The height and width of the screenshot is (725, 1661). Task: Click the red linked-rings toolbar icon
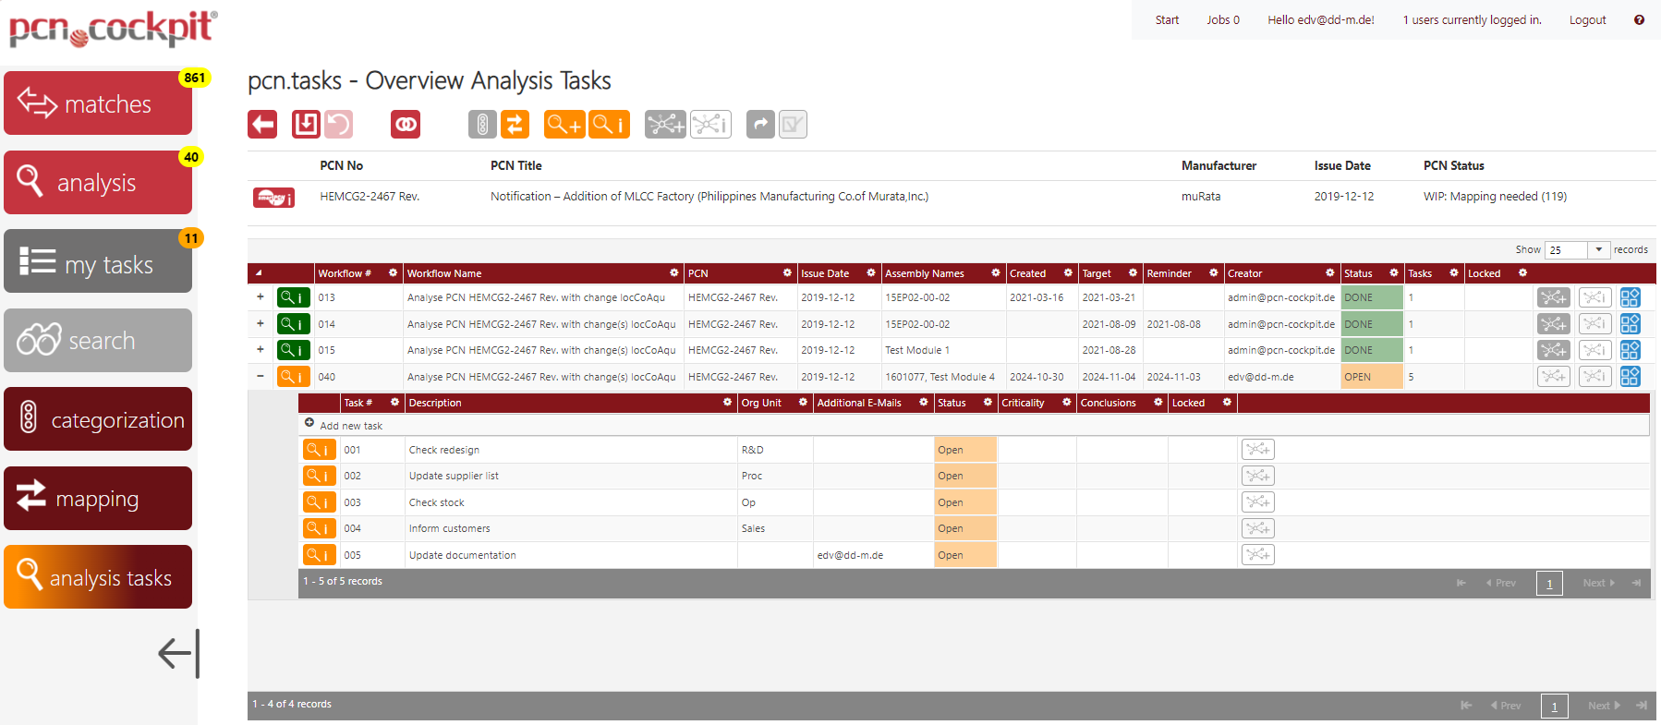coord(406,124)
